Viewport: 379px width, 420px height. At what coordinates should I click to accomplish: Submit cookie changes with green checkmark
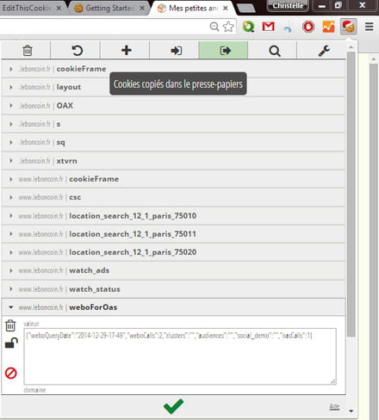[173, 406]
